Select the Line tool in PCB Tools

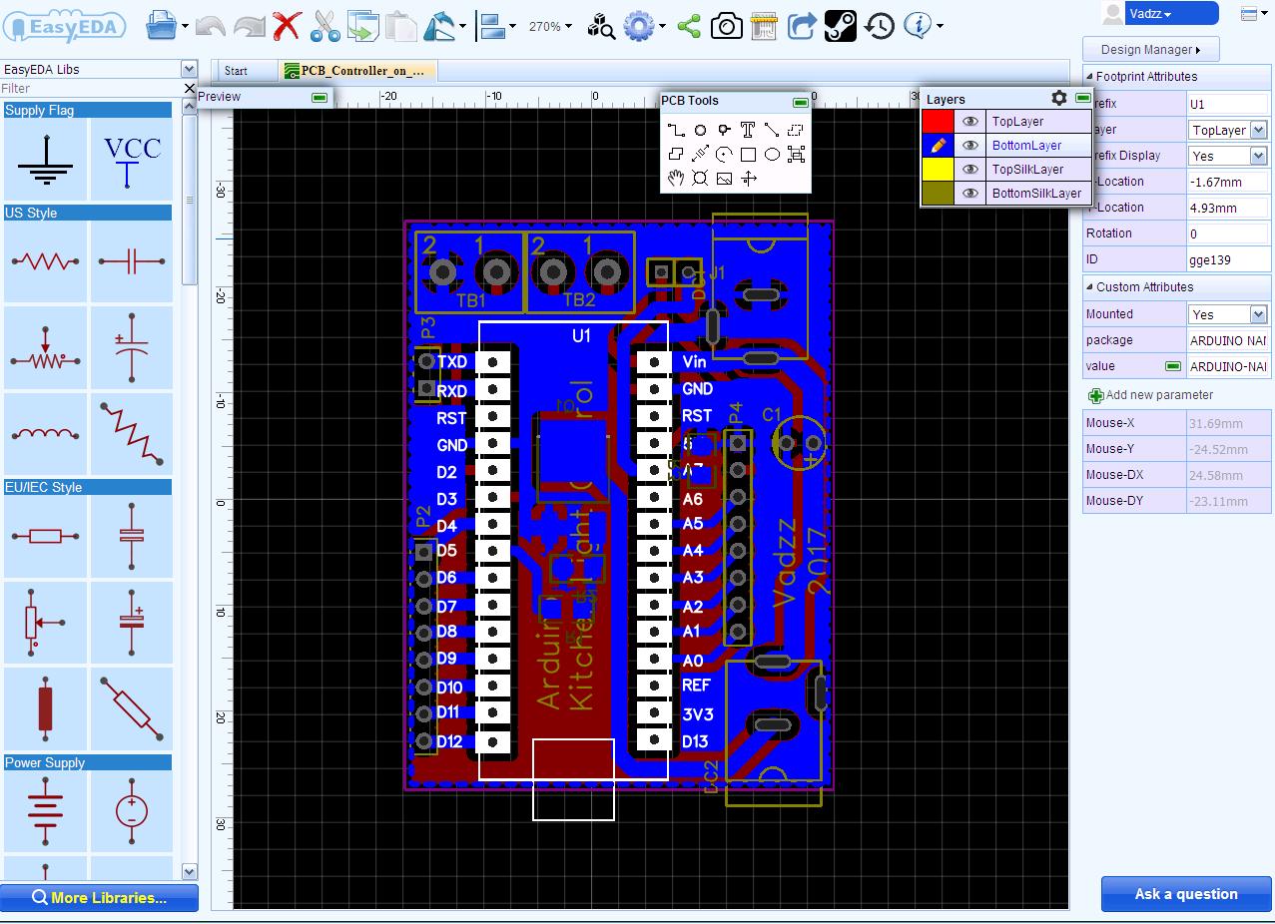click(772, 130)
